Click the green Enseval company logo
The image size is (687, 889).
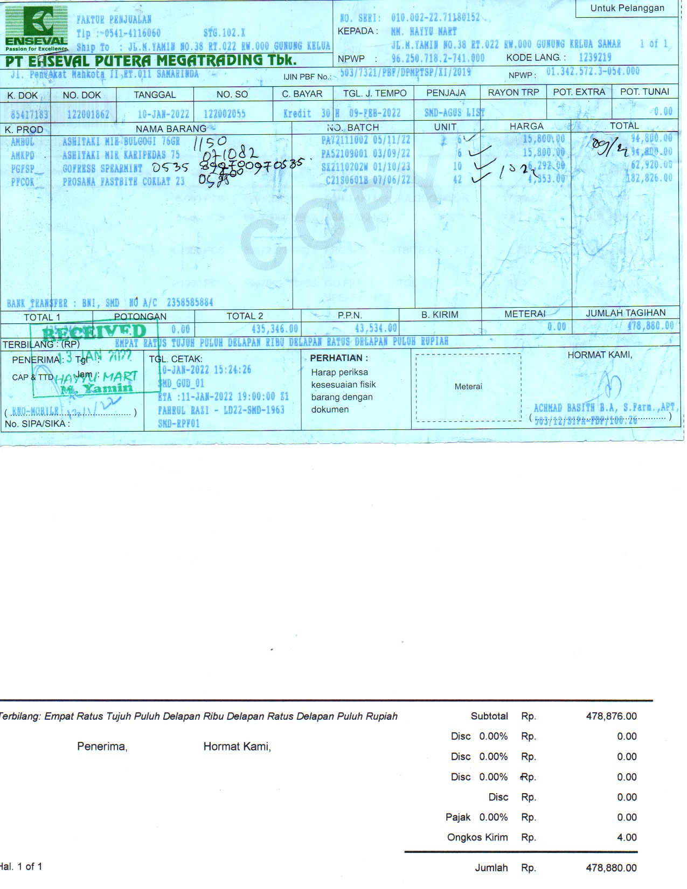click(37, 28)
